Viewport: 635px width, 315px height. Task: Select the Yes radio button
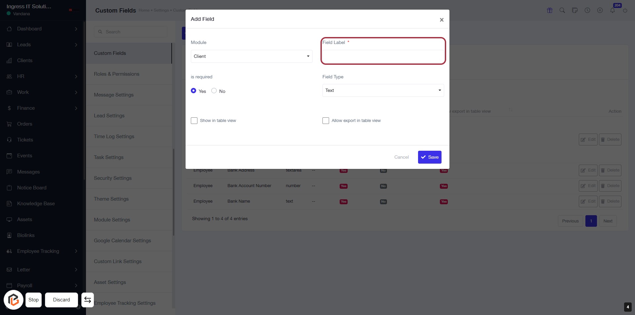click(194, 91)
